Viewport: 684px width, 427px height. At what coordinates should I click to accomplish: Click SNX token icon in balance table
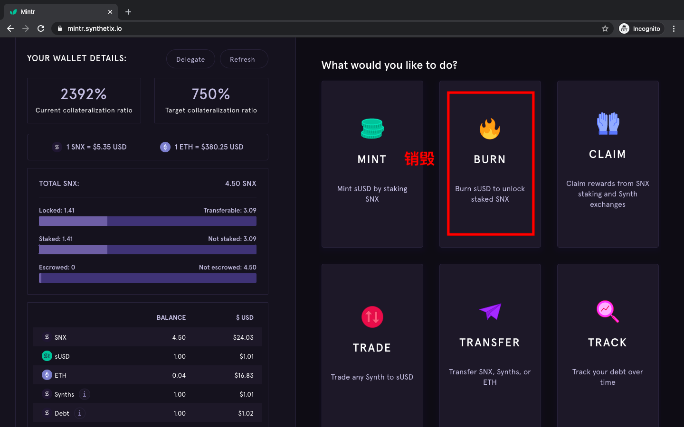[x=47, y=337]
